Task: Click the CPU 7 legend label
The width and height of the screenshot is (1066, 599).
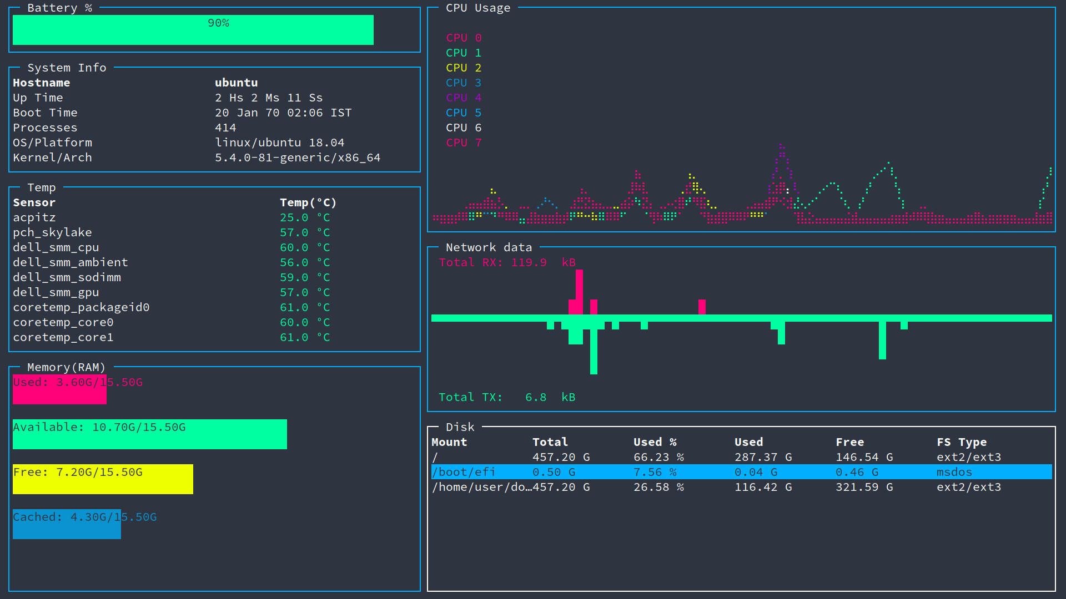Action: [x=464, y=143]
